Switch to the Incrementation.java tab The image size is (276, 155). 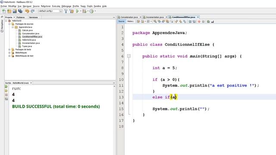(155, 17)
